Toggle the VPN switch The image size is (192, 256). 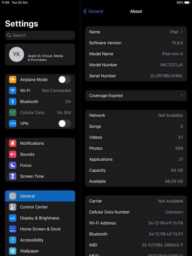pyautogui.click(x=65, y=124)
